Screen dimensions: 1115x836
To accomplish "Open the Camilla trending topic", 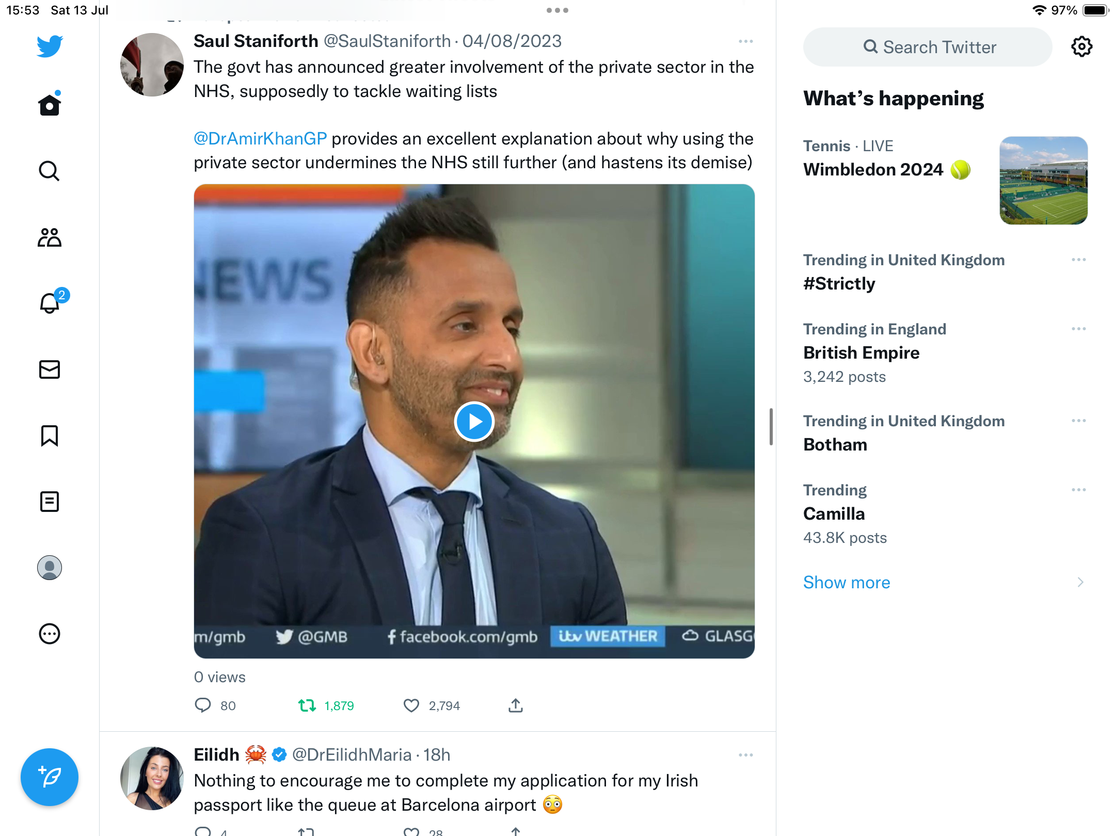I will (834, 513).
